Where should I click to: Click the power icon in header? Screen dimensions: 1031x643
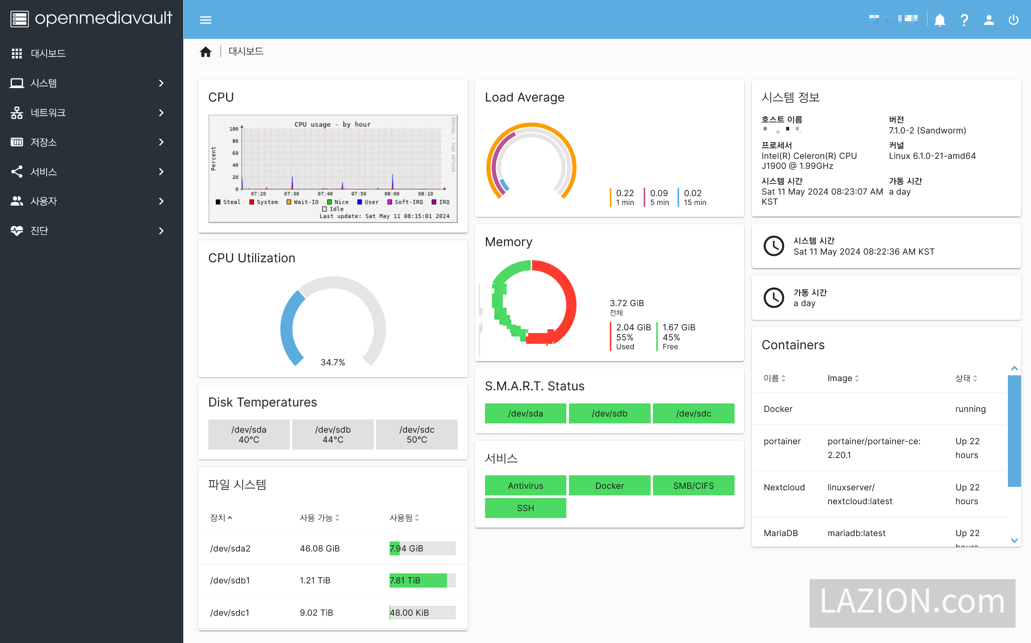1014,20
